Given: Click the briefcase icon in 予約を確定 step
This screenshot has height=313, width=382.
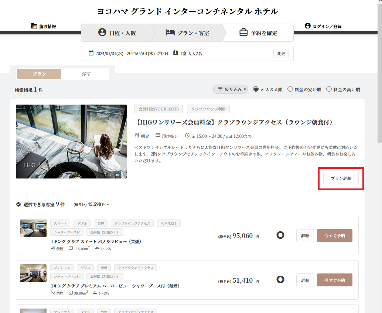Looking at the screenshot, I should [x=243, y=32].
